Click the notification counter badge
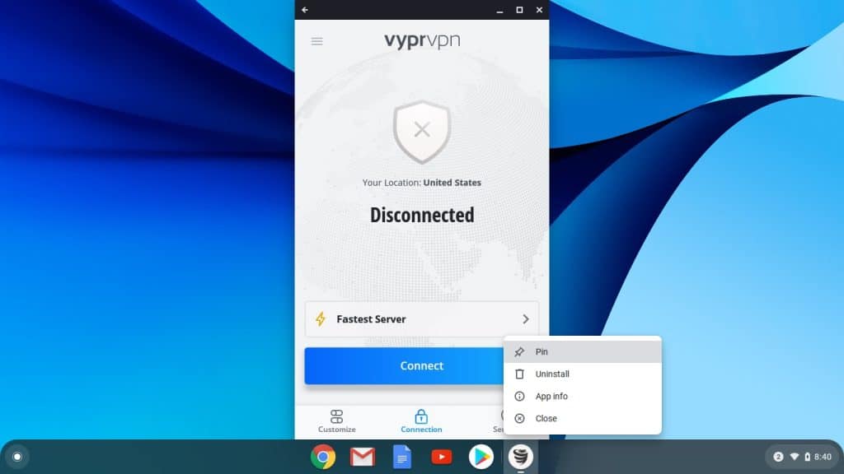 coord(780,457)
